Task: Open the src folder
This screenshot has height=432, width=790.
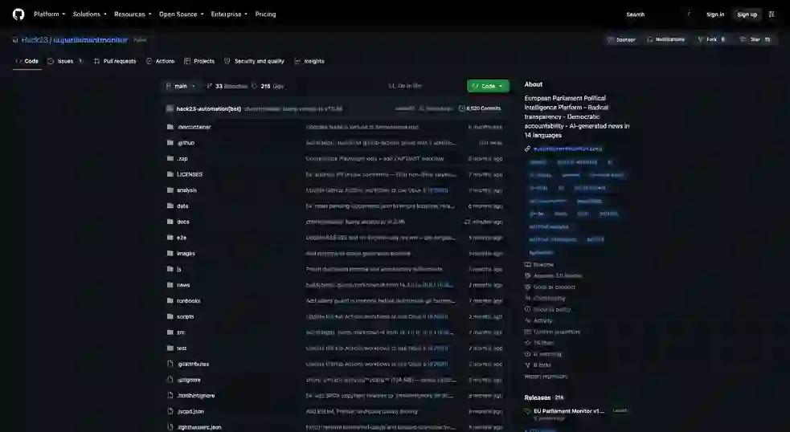Action: 181,332
